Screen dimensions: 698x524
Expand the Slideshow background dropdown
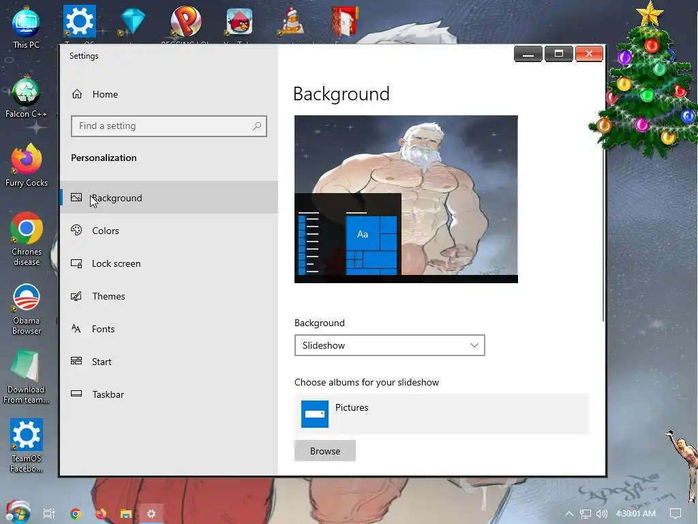pos(389,345)
